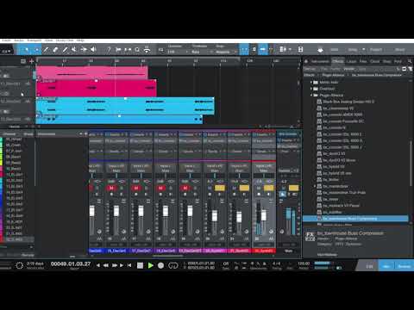Open the Snap Adaptive dropdown

[226, 52]
